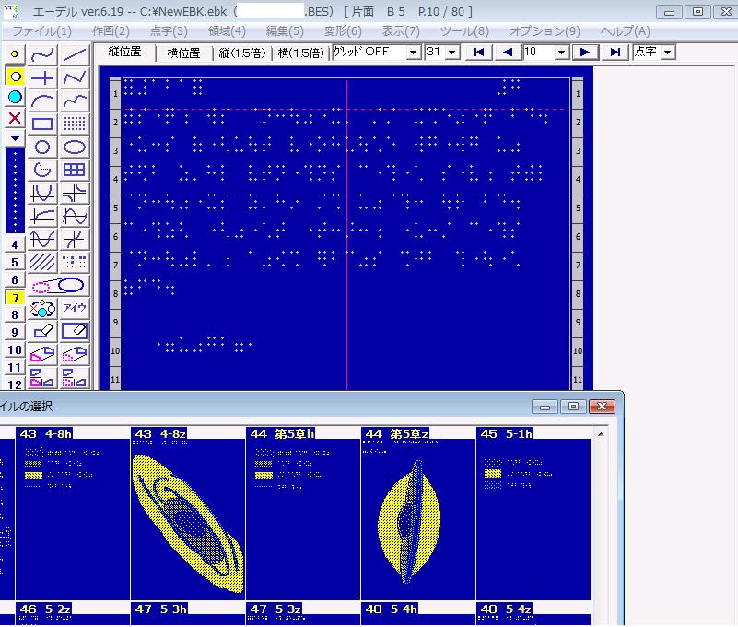Open the ファイル(1) menu
This screenshot has width=738, height=627.
(x=41, y=31)
